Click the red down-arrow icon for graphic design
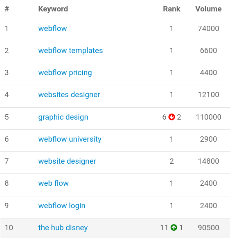 (x=171, y=117)
